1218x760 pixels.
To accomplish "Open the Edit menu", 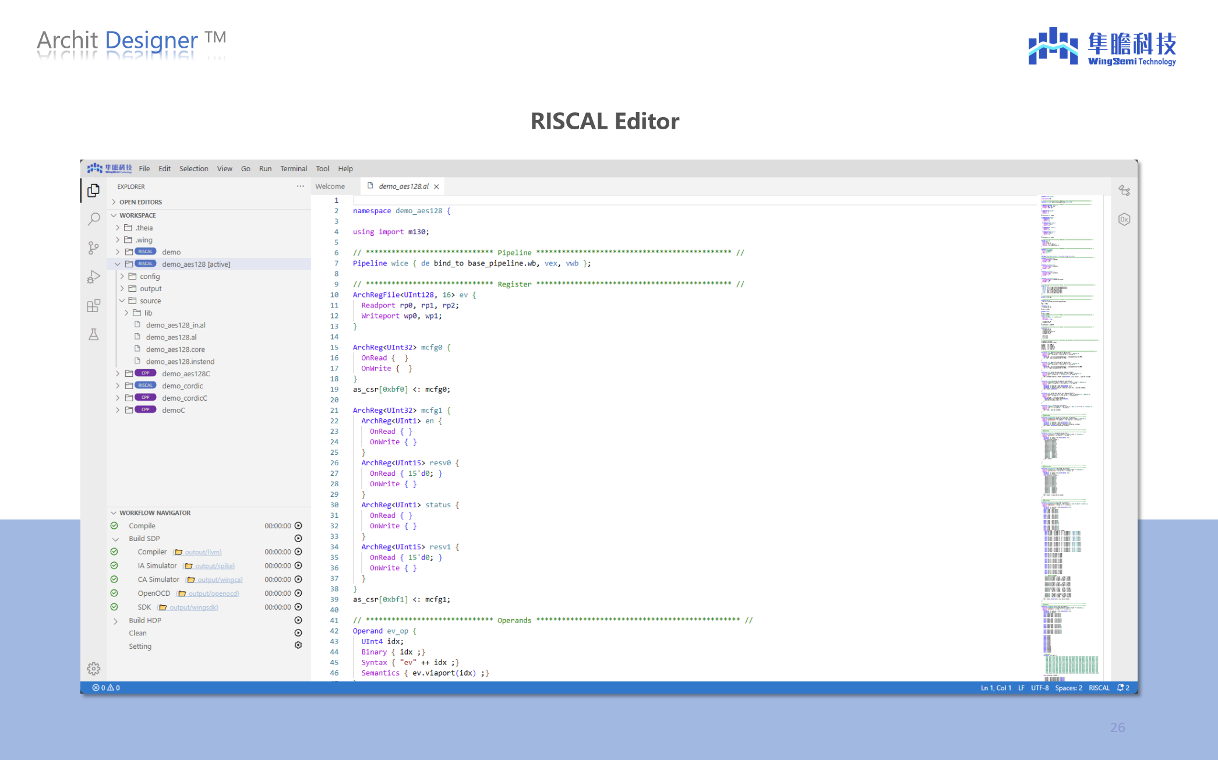I will pos(165,169).
